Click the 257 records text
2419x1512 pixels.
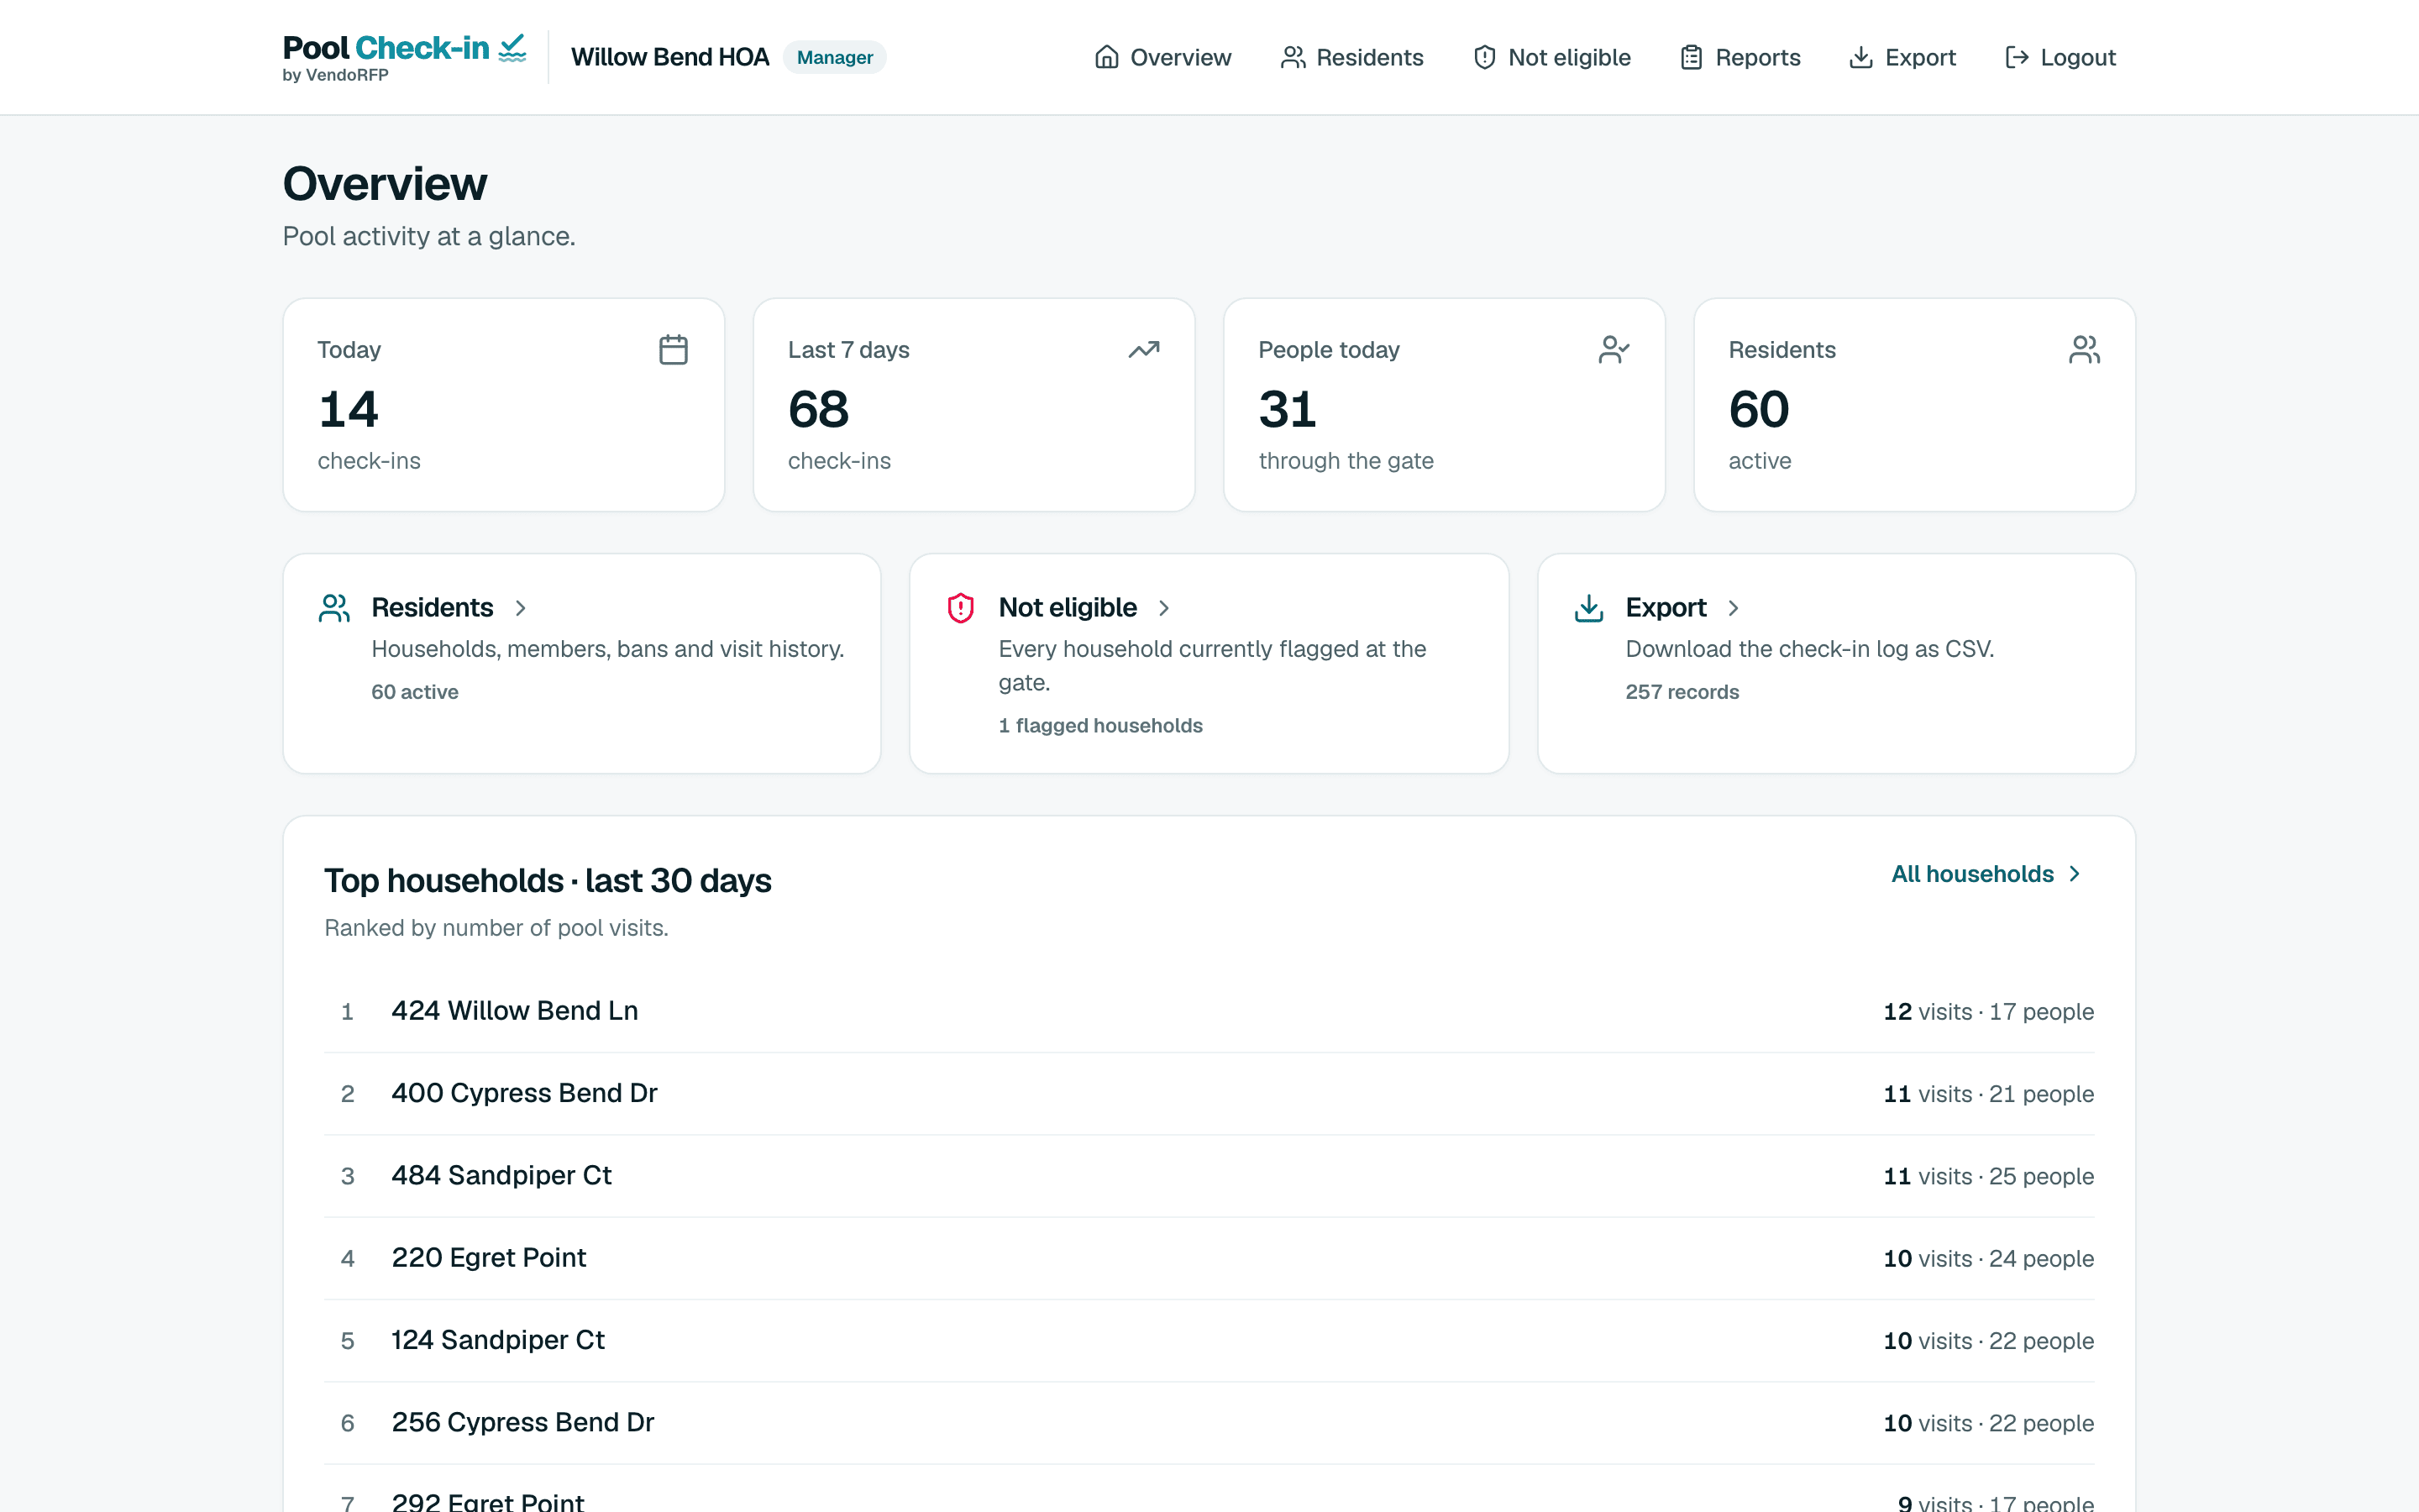[1682, 692]
